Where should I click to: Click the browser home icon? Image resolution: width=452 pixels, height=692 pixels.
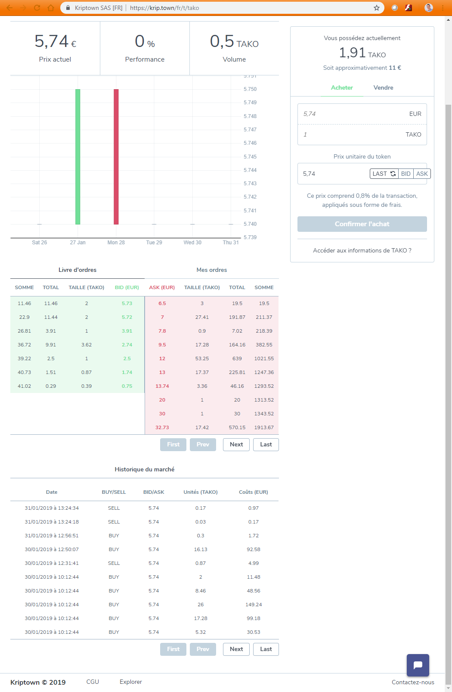[51, 8]
